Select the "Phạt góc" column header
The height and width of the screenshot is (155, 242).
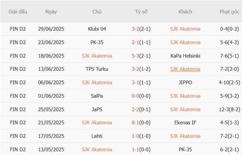coord(229,11)
